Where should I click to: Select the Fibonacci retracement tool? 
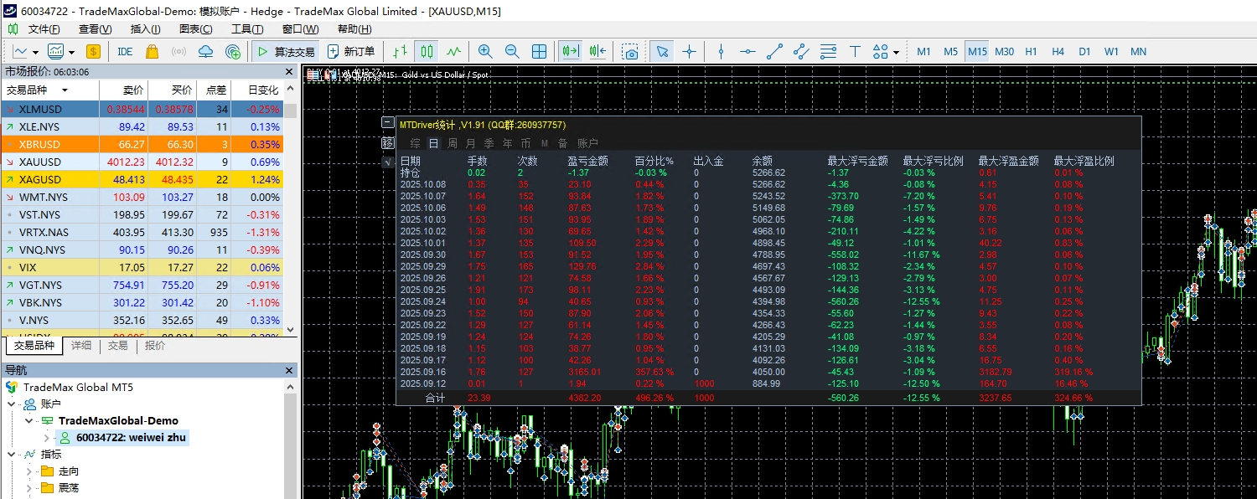pyautogui.click(x=828, y=51)
